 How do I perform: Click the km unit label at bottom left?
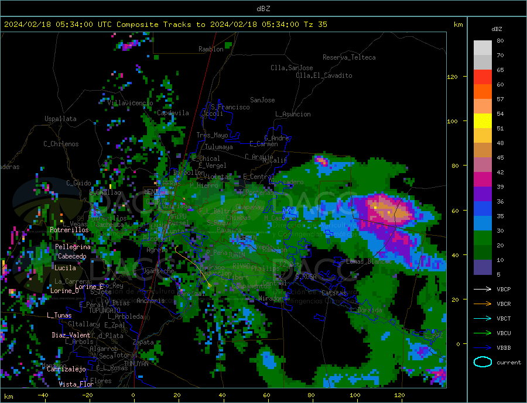(8, 397)
